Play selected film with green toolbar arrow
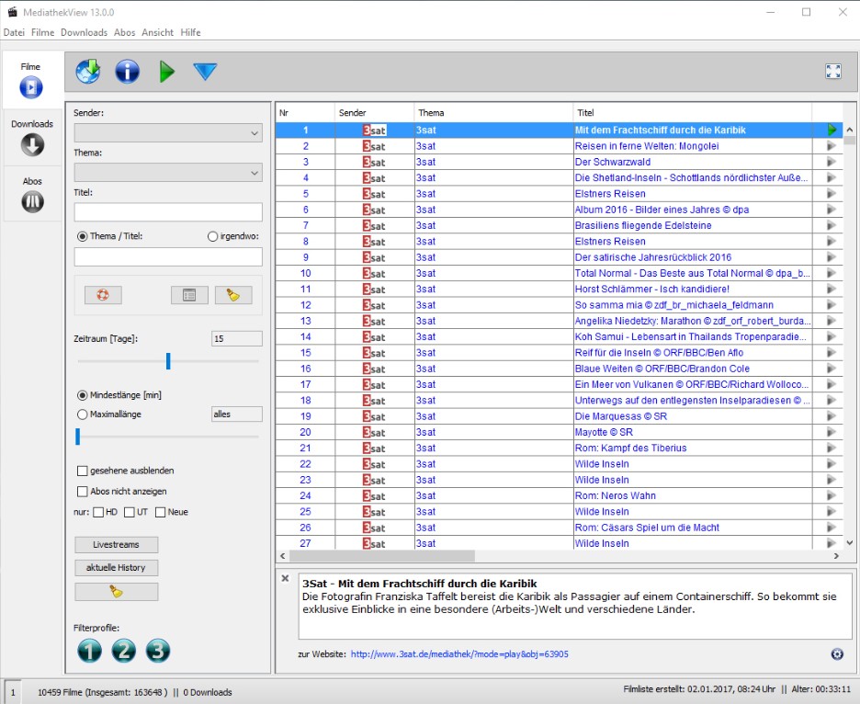This screenshot has height=704, width=860. point(166,72)
